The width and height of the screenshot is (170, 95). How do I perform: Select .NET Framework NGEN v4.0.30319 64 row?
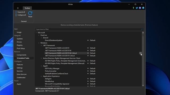(58, 50)
